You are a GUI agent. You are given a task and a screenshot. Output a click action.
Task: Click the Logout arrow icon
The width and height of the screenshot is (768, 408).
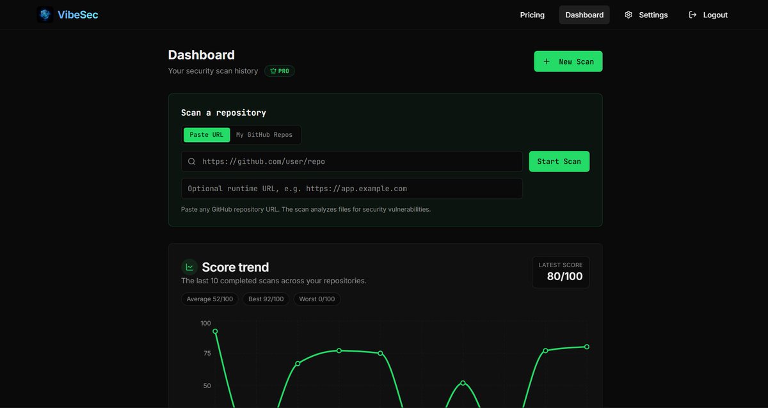tap(692, 15)
